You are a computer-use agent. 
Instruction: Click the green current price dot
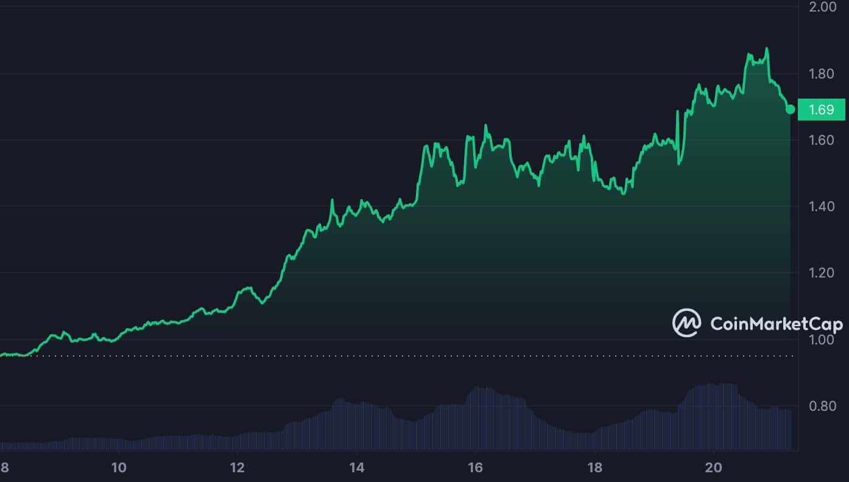point(791,110)
